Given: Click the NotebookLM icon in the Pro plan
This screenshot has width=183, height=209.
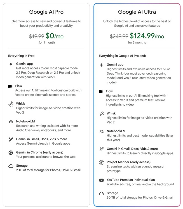Looking at the screenshot, I should 11,122.
